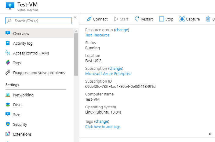Click the Start play icon

[116, 19]
